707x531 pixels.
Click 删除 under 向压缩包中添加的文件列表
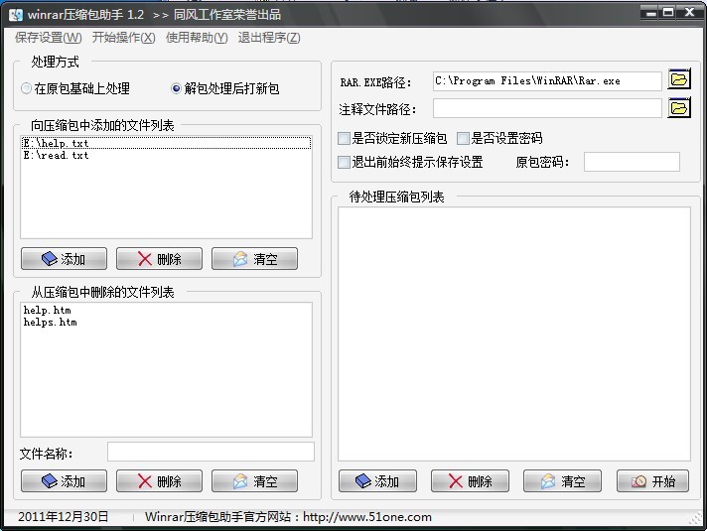tap(159, 259)
